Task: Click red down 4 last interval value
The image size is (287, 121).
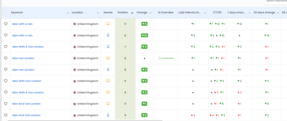Action: (x=193, y=115)
